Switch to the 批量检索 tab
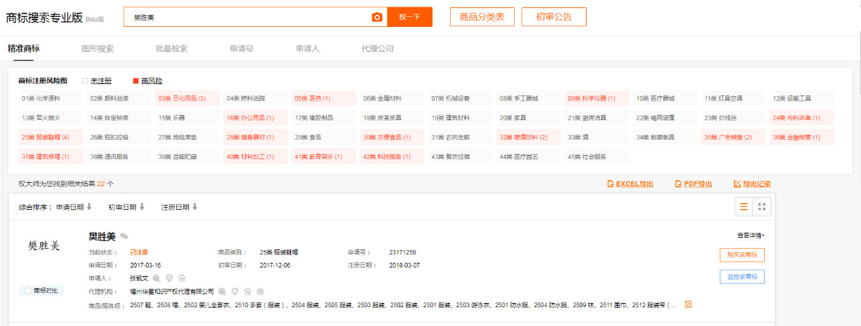This screenshot has width=861, height=326. click(172, 48)
